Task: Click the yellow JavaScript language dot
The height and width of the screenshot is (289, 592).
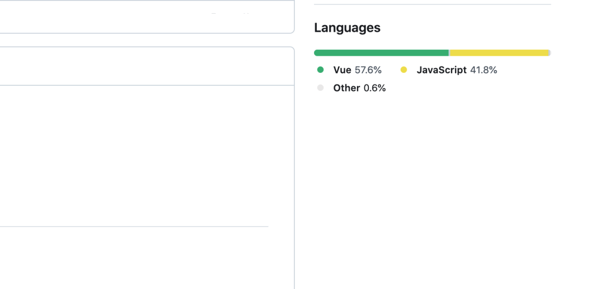Action: (x=404, y=70)
